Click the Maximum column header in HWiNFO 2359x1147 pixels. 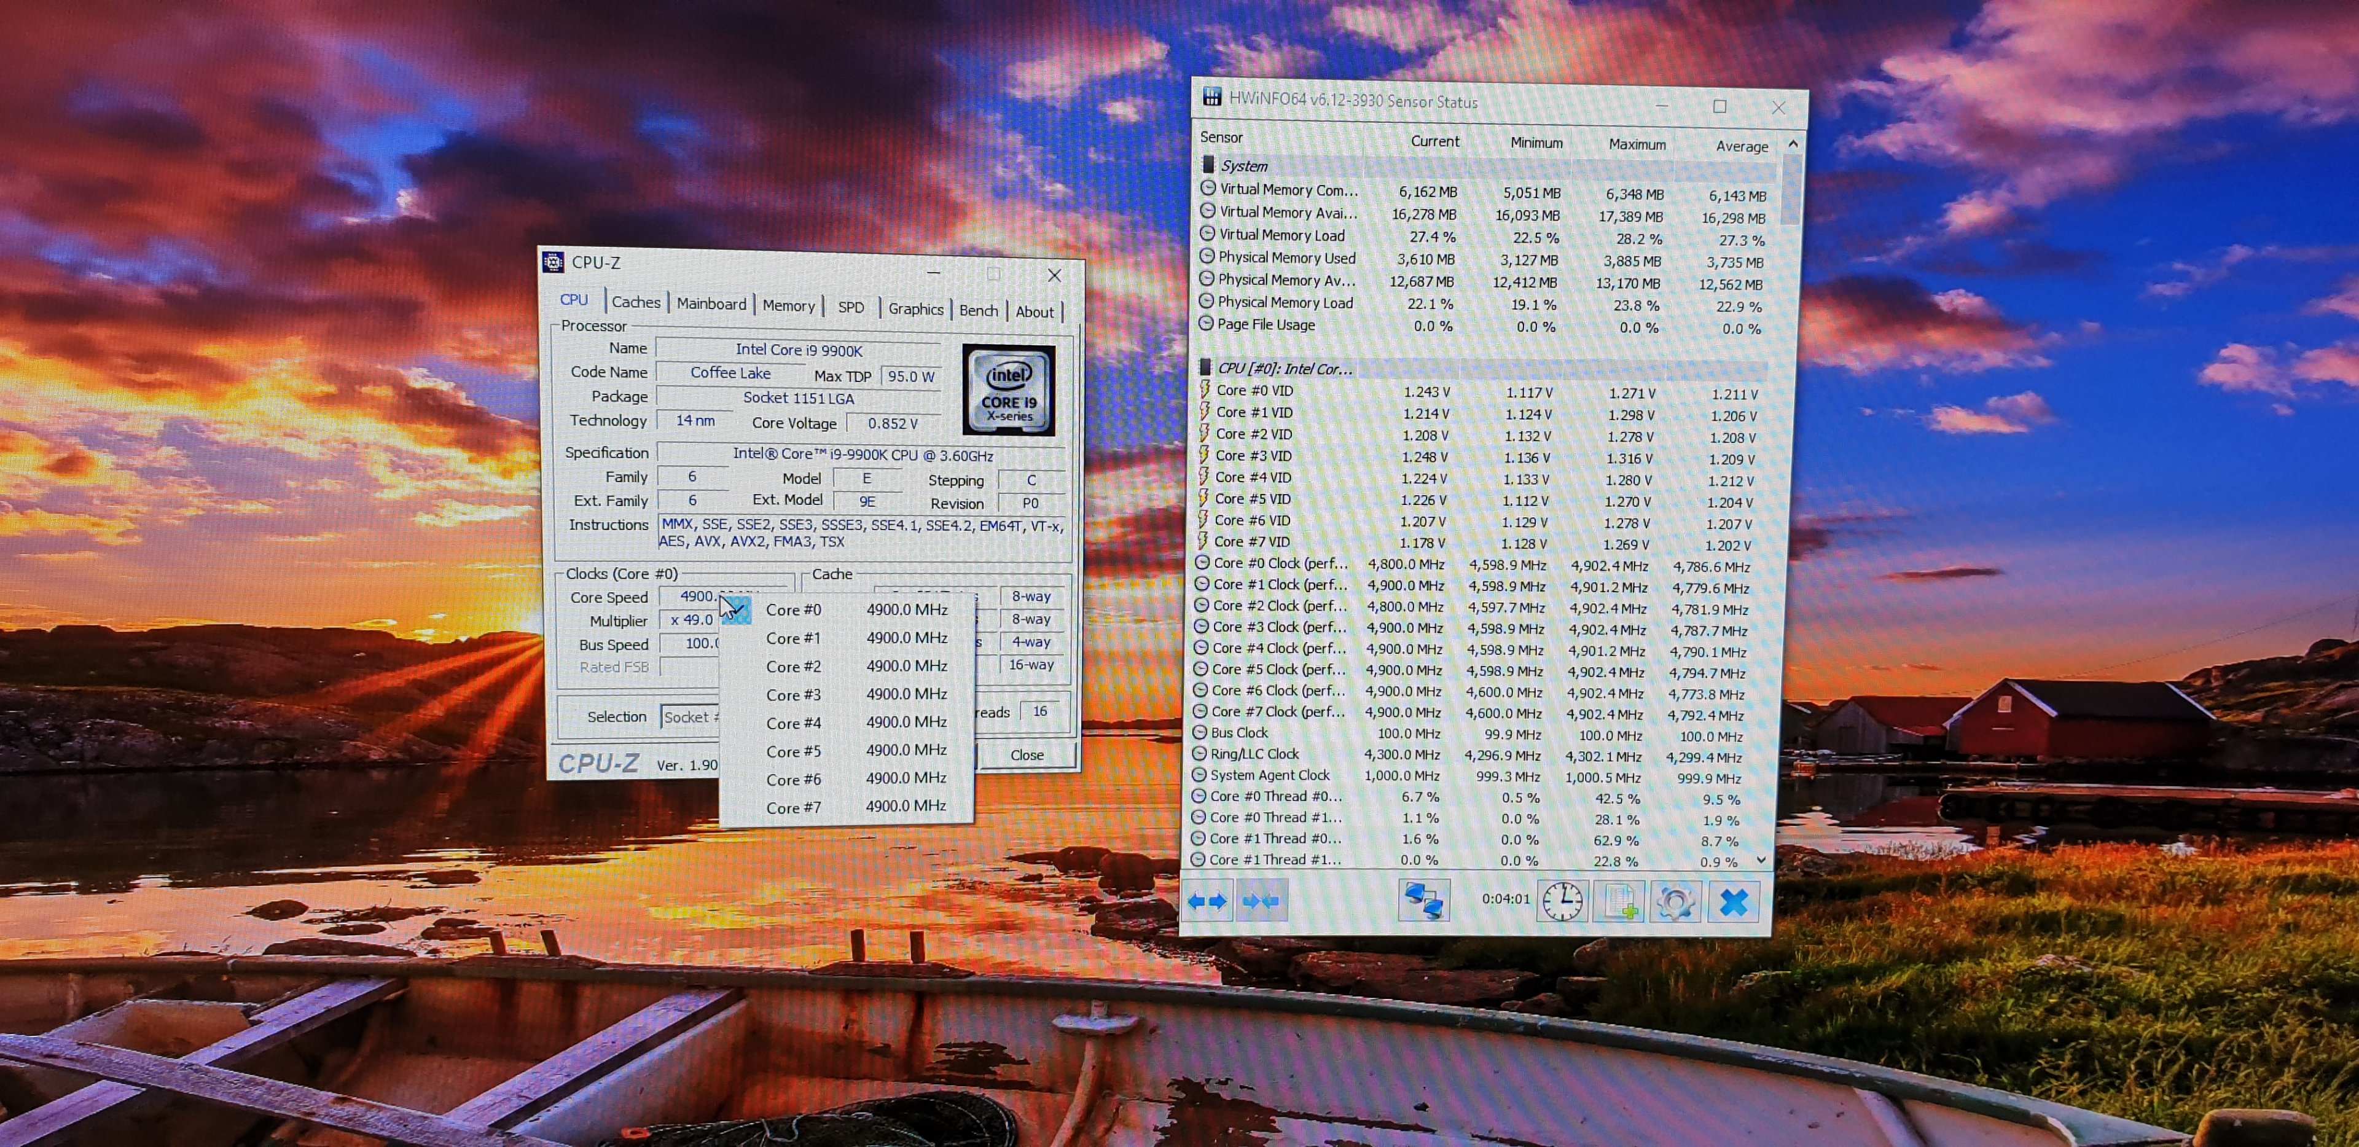[1637, 144]
